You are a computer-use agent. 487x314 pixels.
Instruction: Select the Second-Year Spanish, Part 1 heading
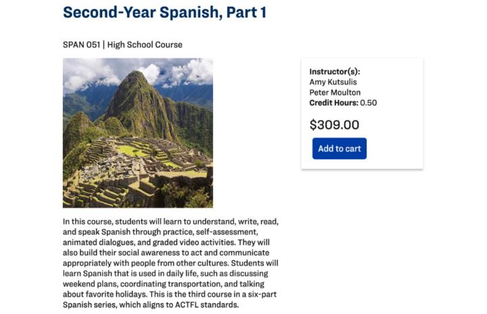(164, 12)
